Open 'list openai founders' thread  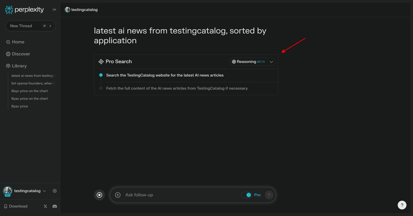(32, 83)
